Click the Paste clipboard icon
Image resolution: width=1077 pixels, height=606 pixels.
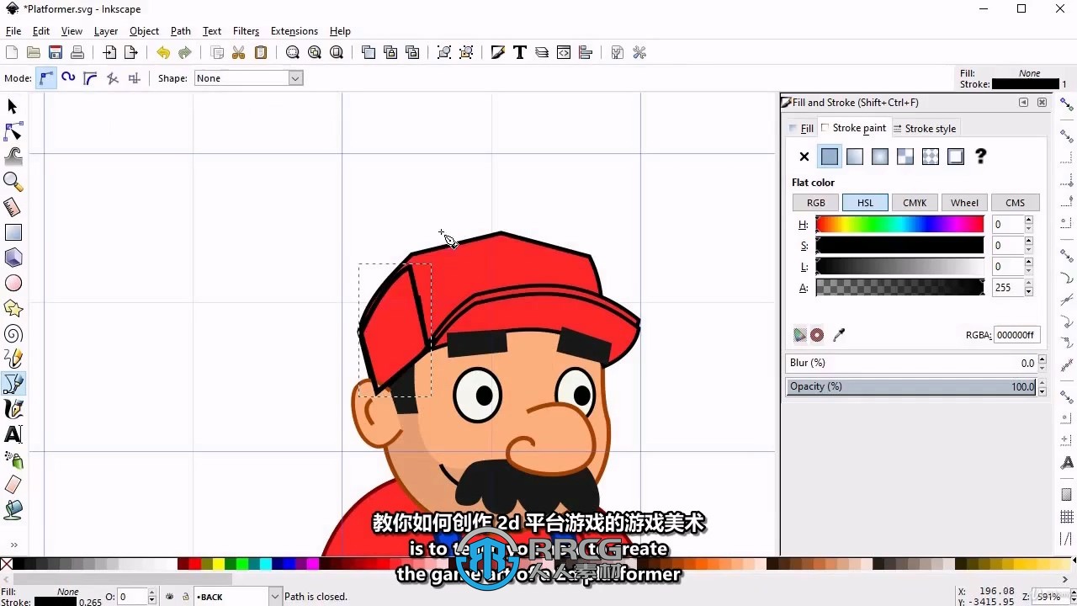261,52
